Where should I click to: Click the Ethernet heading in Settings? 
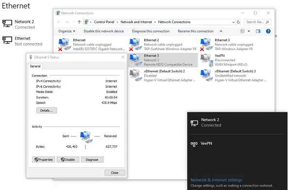pyautogui.click(x=16, y=6)
